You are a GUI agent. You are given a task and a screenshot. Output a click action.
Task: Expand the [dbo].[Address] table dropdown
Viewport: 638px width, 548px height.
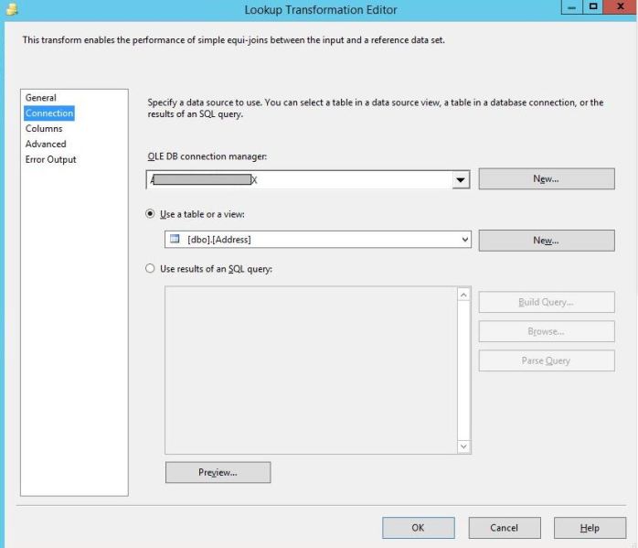(x=465, y=240)
